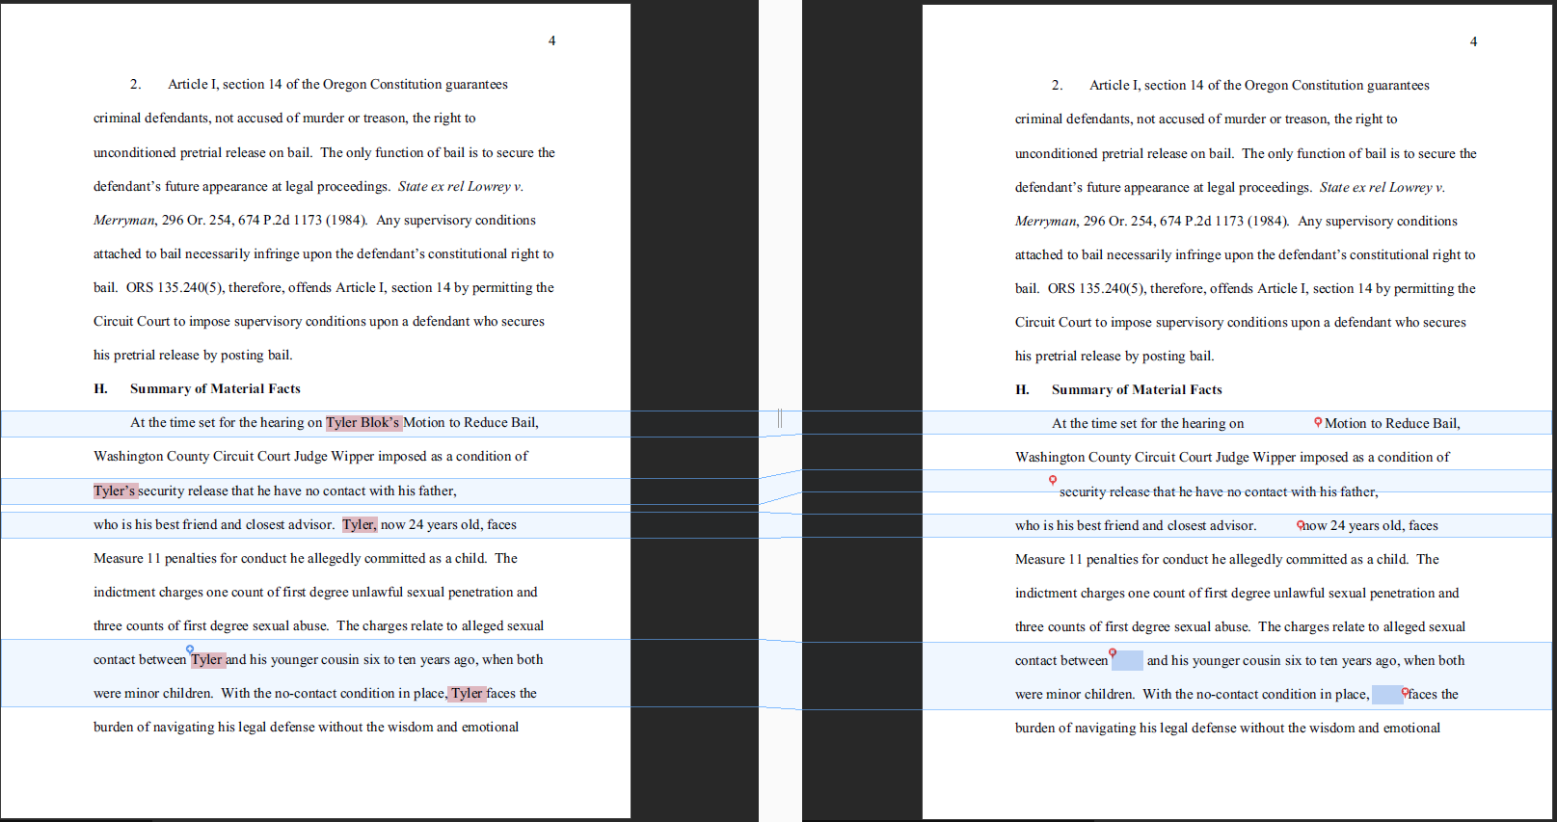Select highlighted "Tyler" before "faces the" on left

[x=467, y=694]
